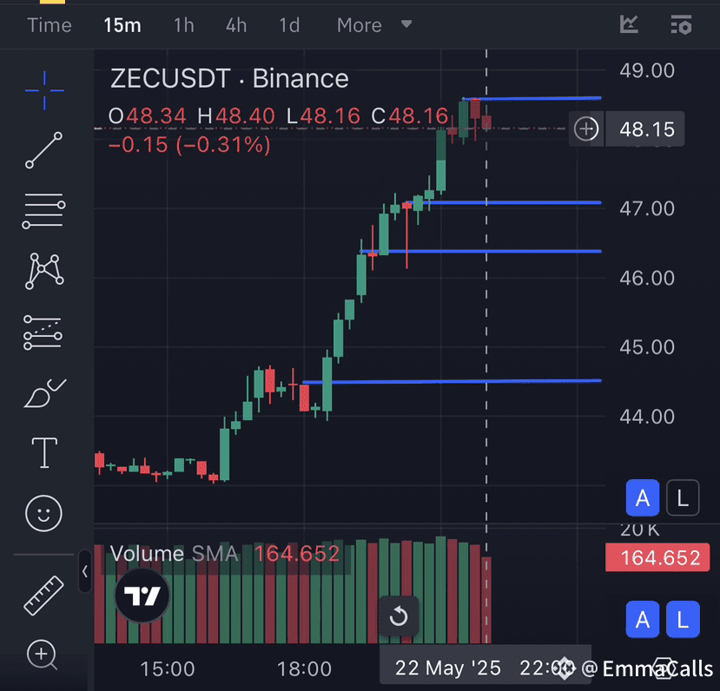Image resolution: width=720 pixels, height=691 pixels.
Task: Open chart settings icon at top right
Action: tap(681, 25)
